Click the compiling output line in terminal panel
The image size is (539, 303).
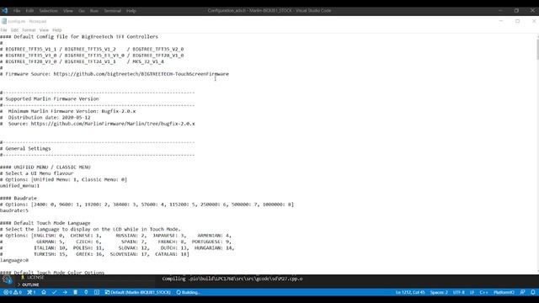coord(232,279)
